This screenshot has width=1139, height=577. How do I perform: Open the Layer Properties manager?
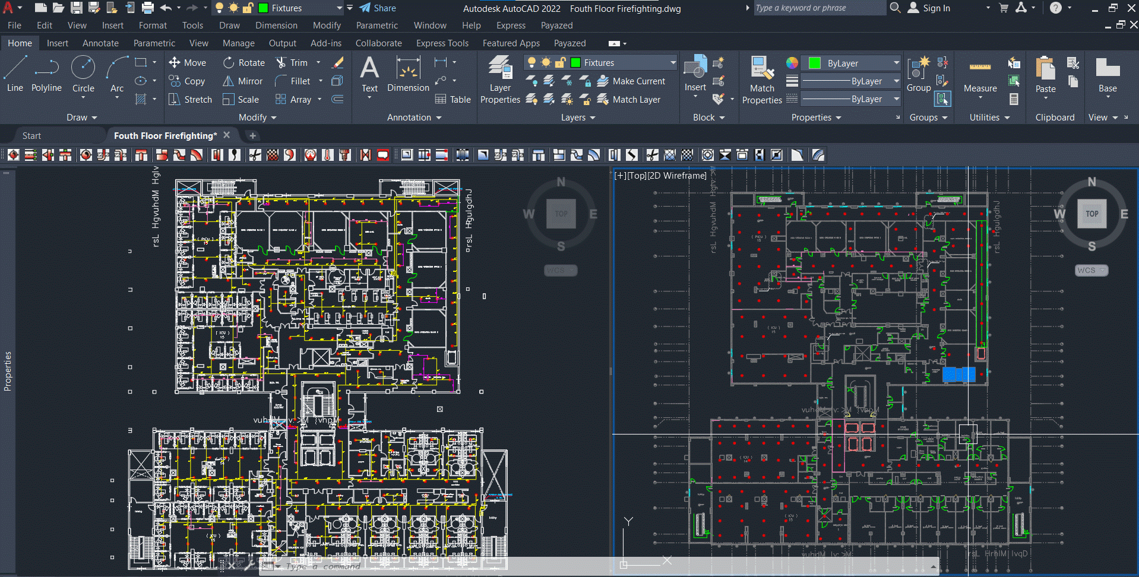tap(500, 80)
